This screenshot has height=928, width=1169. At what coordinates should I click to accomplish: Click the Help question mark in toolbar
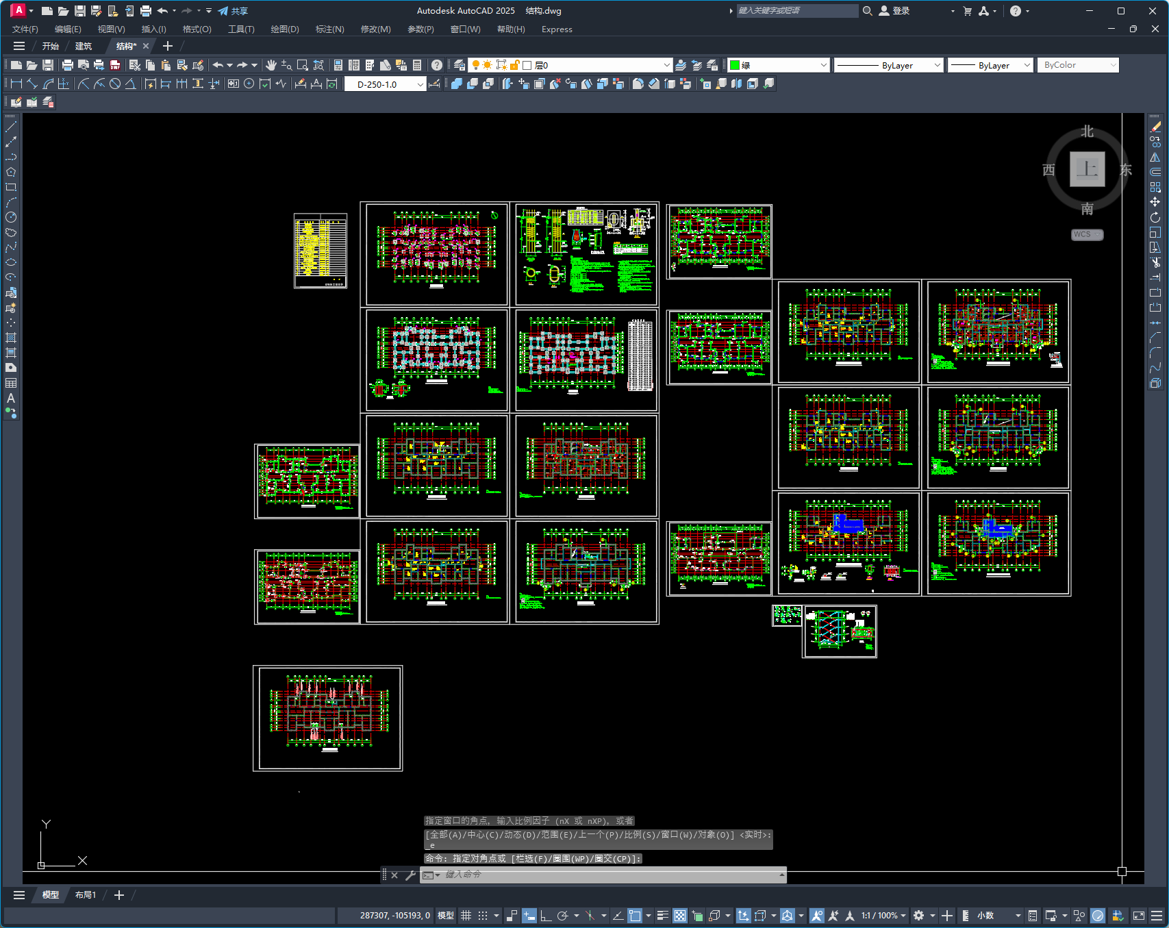point(437,65)
